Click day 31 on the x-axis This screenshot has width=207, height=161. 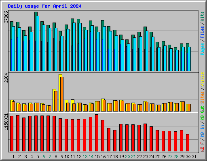(194, 157)
